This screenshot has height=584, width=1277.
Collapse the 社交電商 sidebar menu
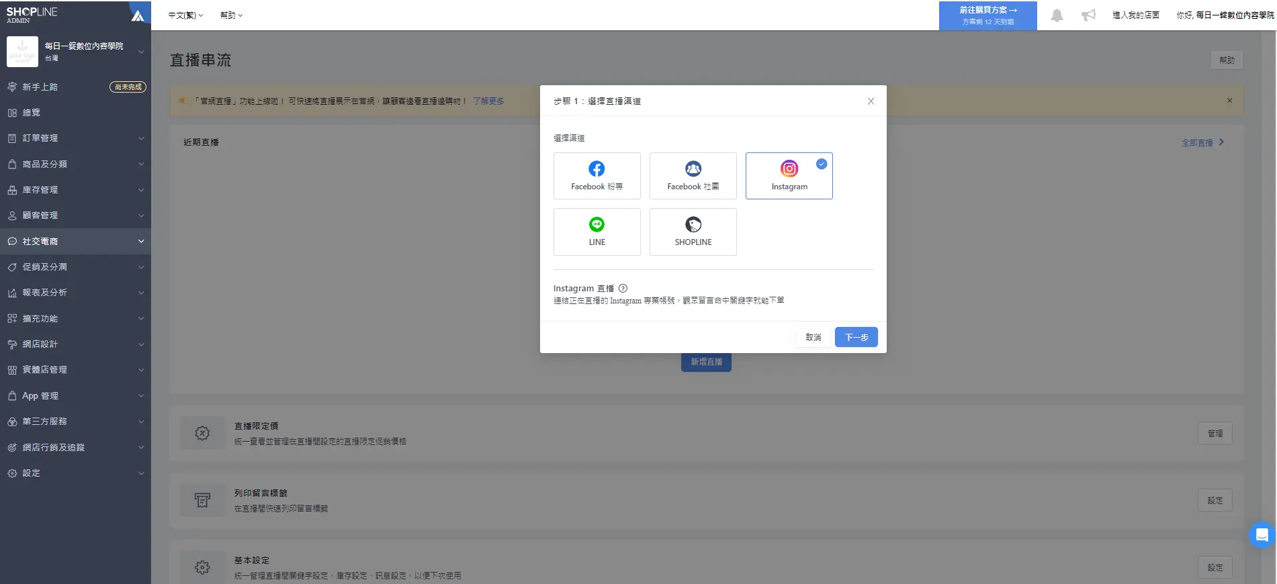click(75, 241)
